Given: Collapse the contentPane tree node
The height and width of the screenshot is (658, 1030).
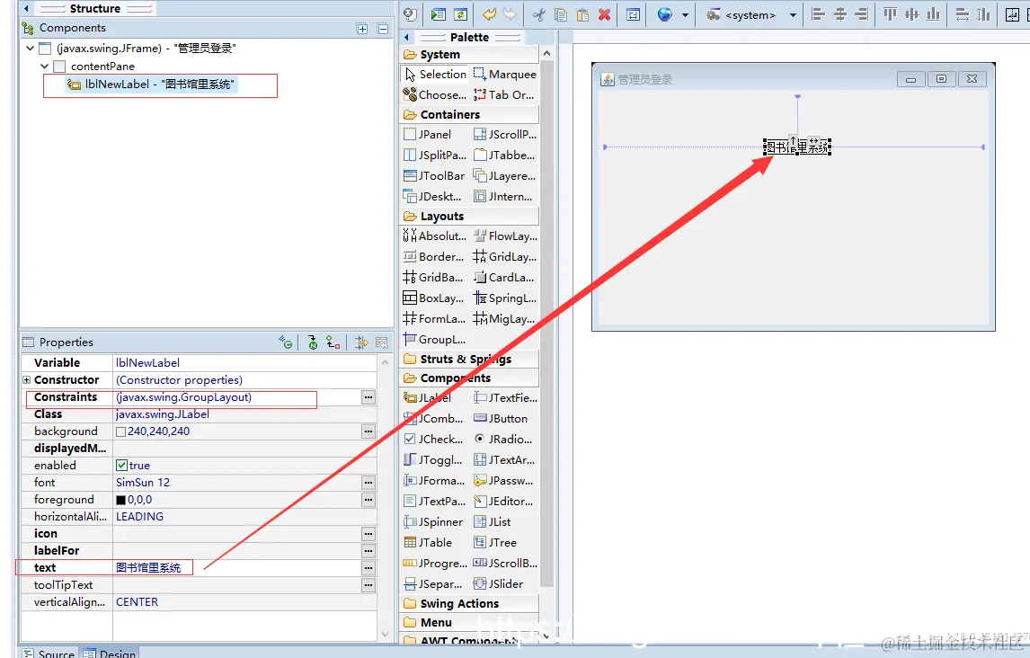Looking at the screenshot, I should pos(45,66).
